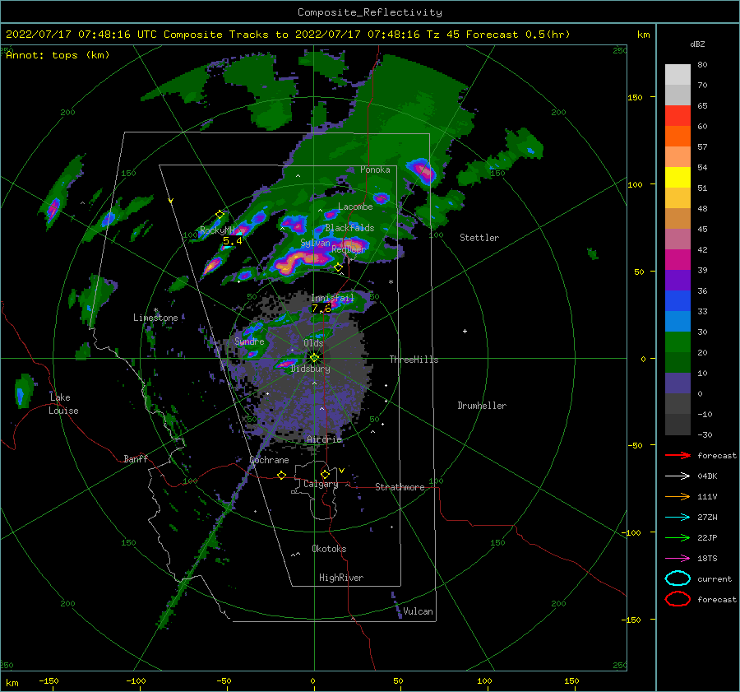Click the yellow 54 dBZ color swatch
This screenshot has height=692, width=740.
[x=678, y=177]
